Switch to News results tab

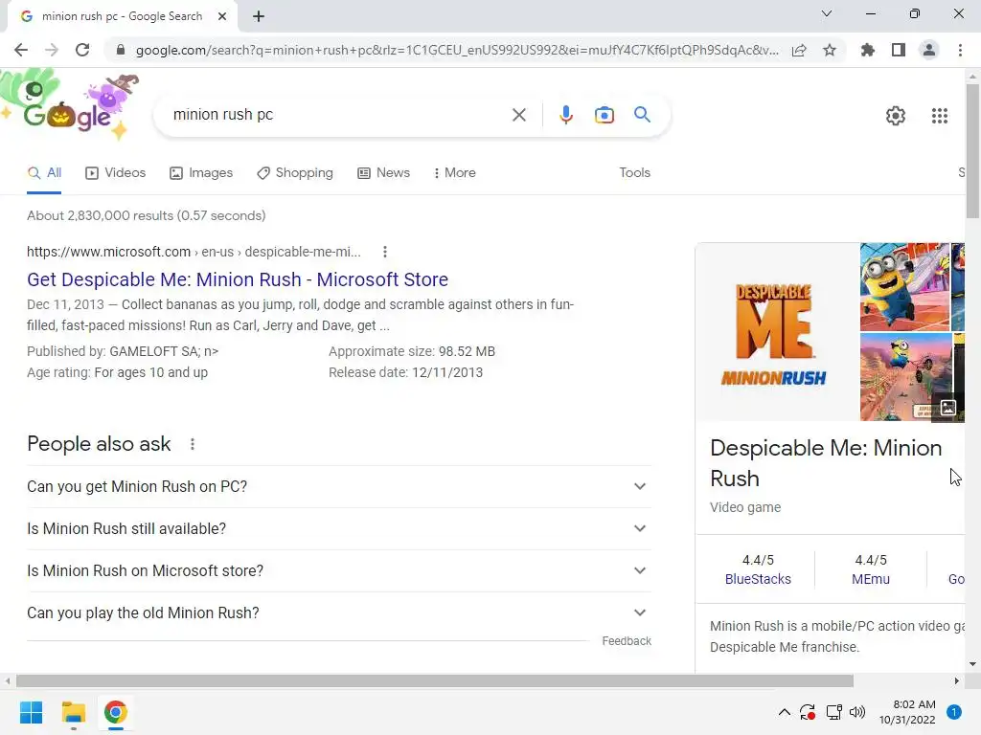383,172
